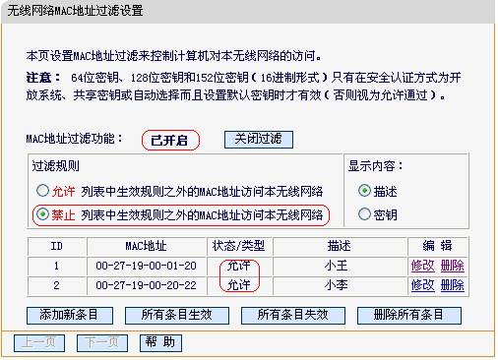Viewport: 498px width, 360px height.
Task: Click the 所有条目生效 button
Action: pos(177,316)
